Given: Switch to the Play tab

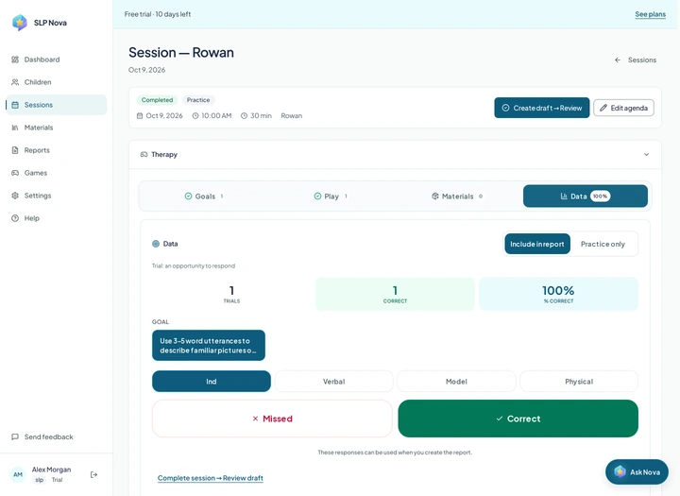Looking at the screenshot, I should click(331, 197).
